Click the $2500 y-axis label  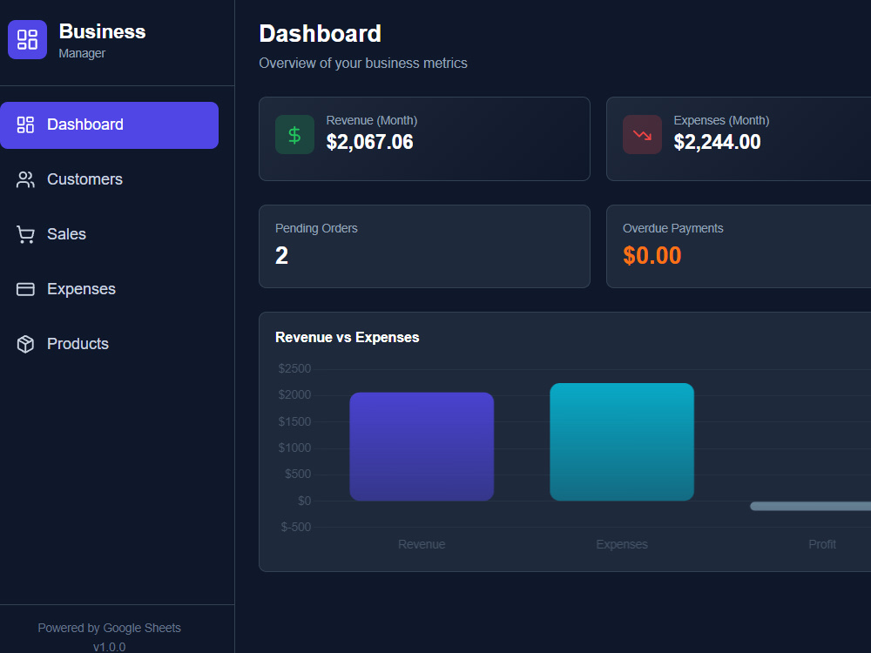coord(294,368)
